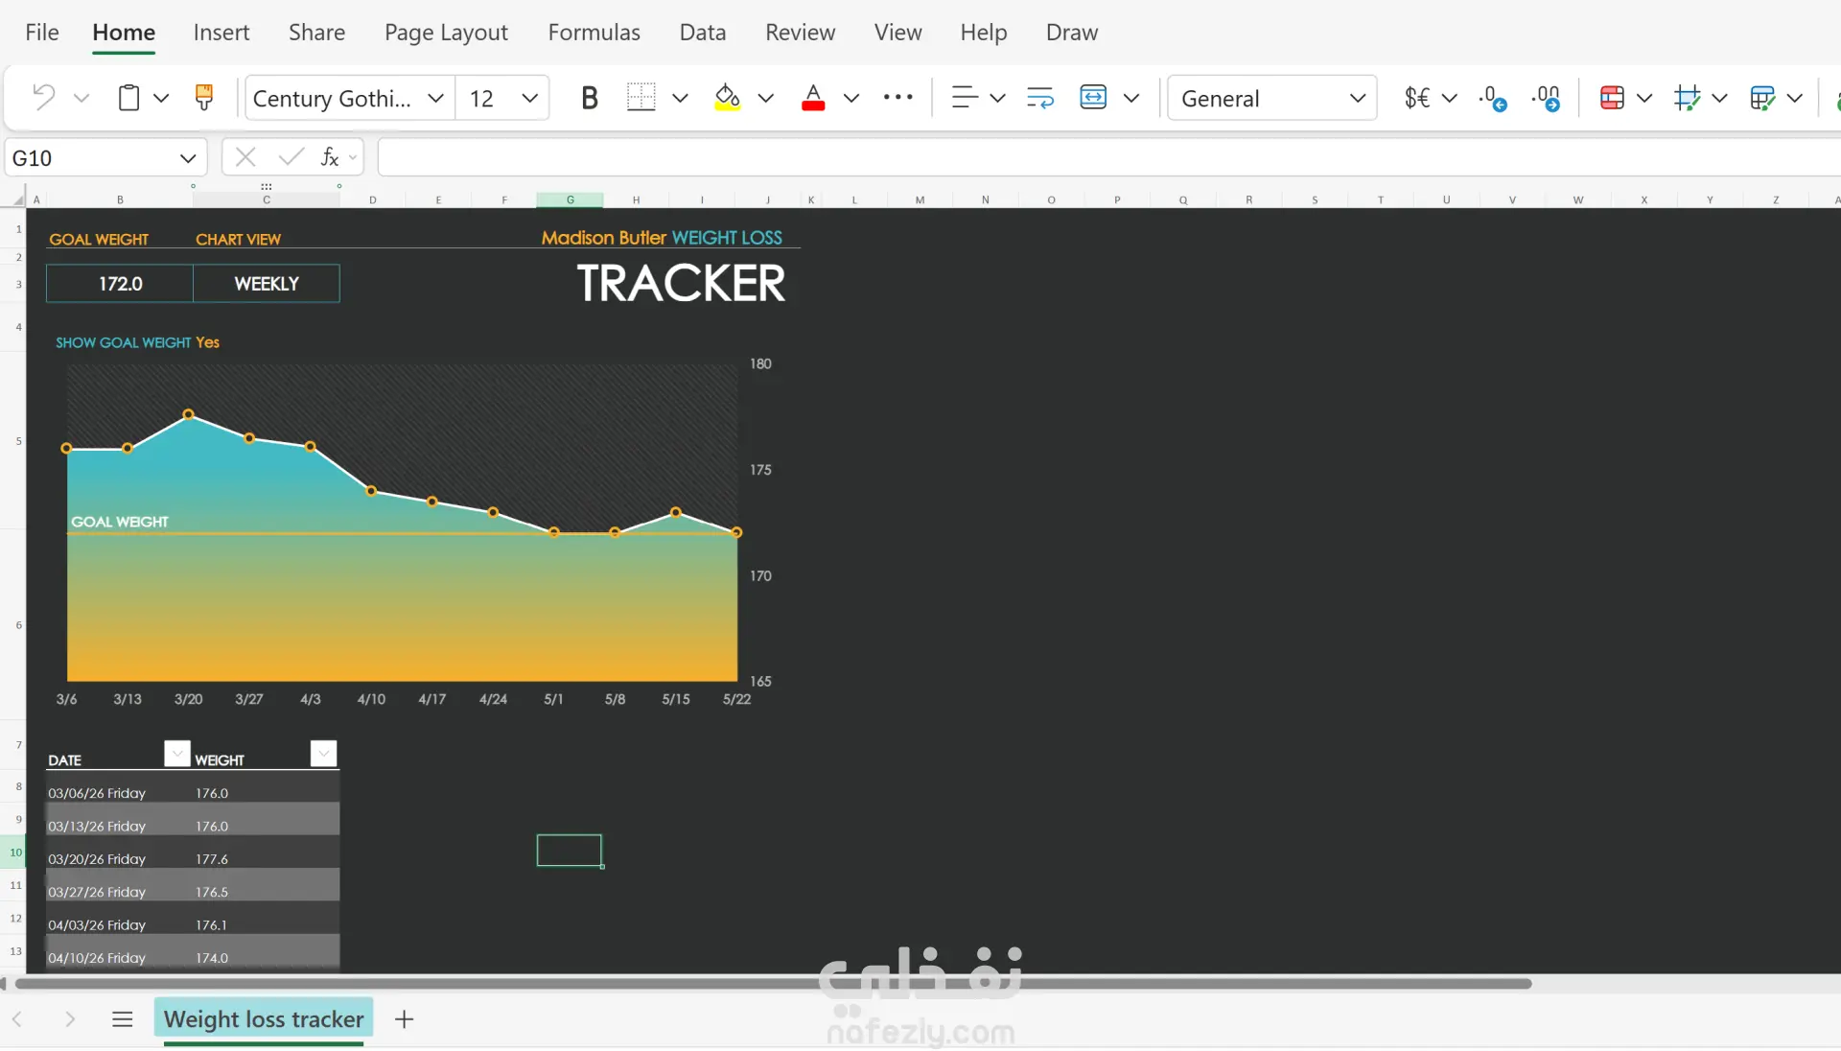Click into the formula bar

[x=1109, y=157]
